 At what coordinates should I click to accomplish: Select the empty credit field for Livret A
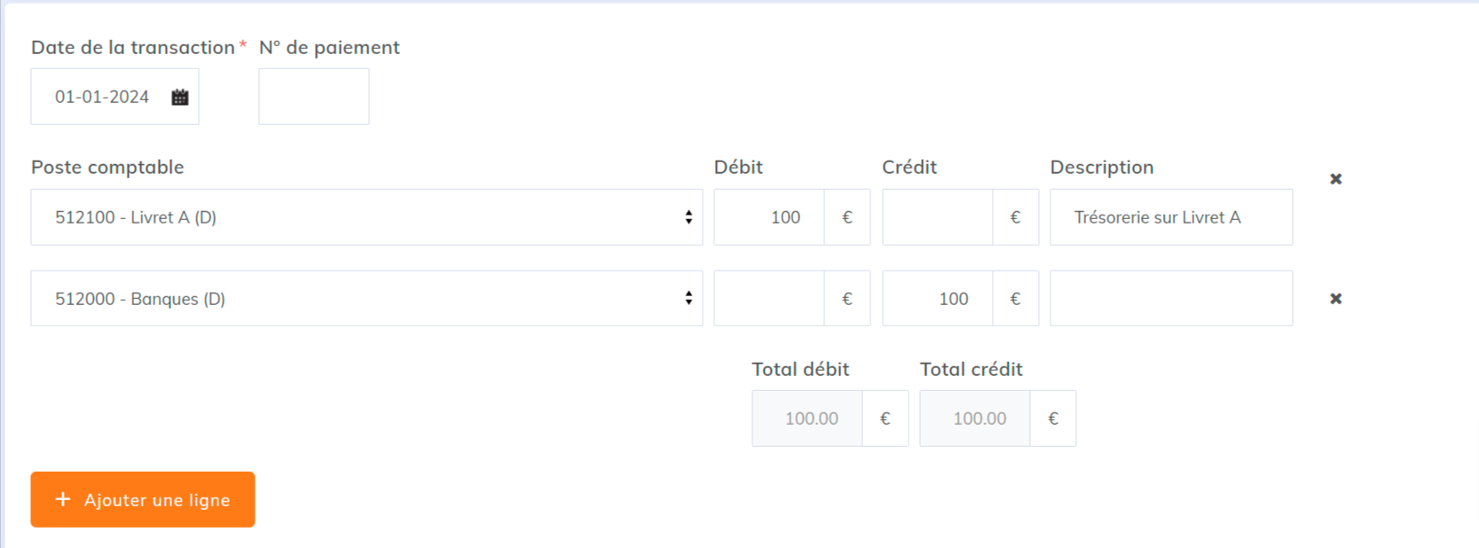(938, 217)
